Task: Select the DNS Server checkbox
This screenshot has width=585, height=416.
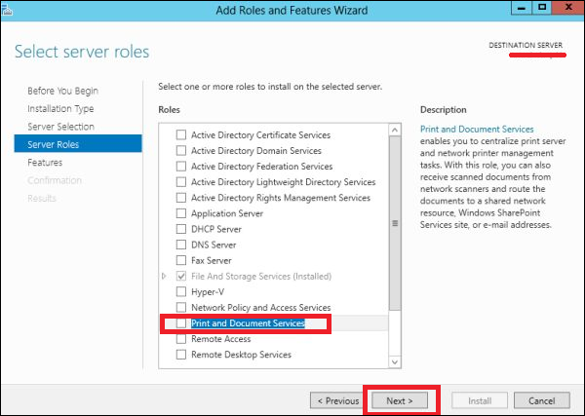Action: (x=180, y=245)
